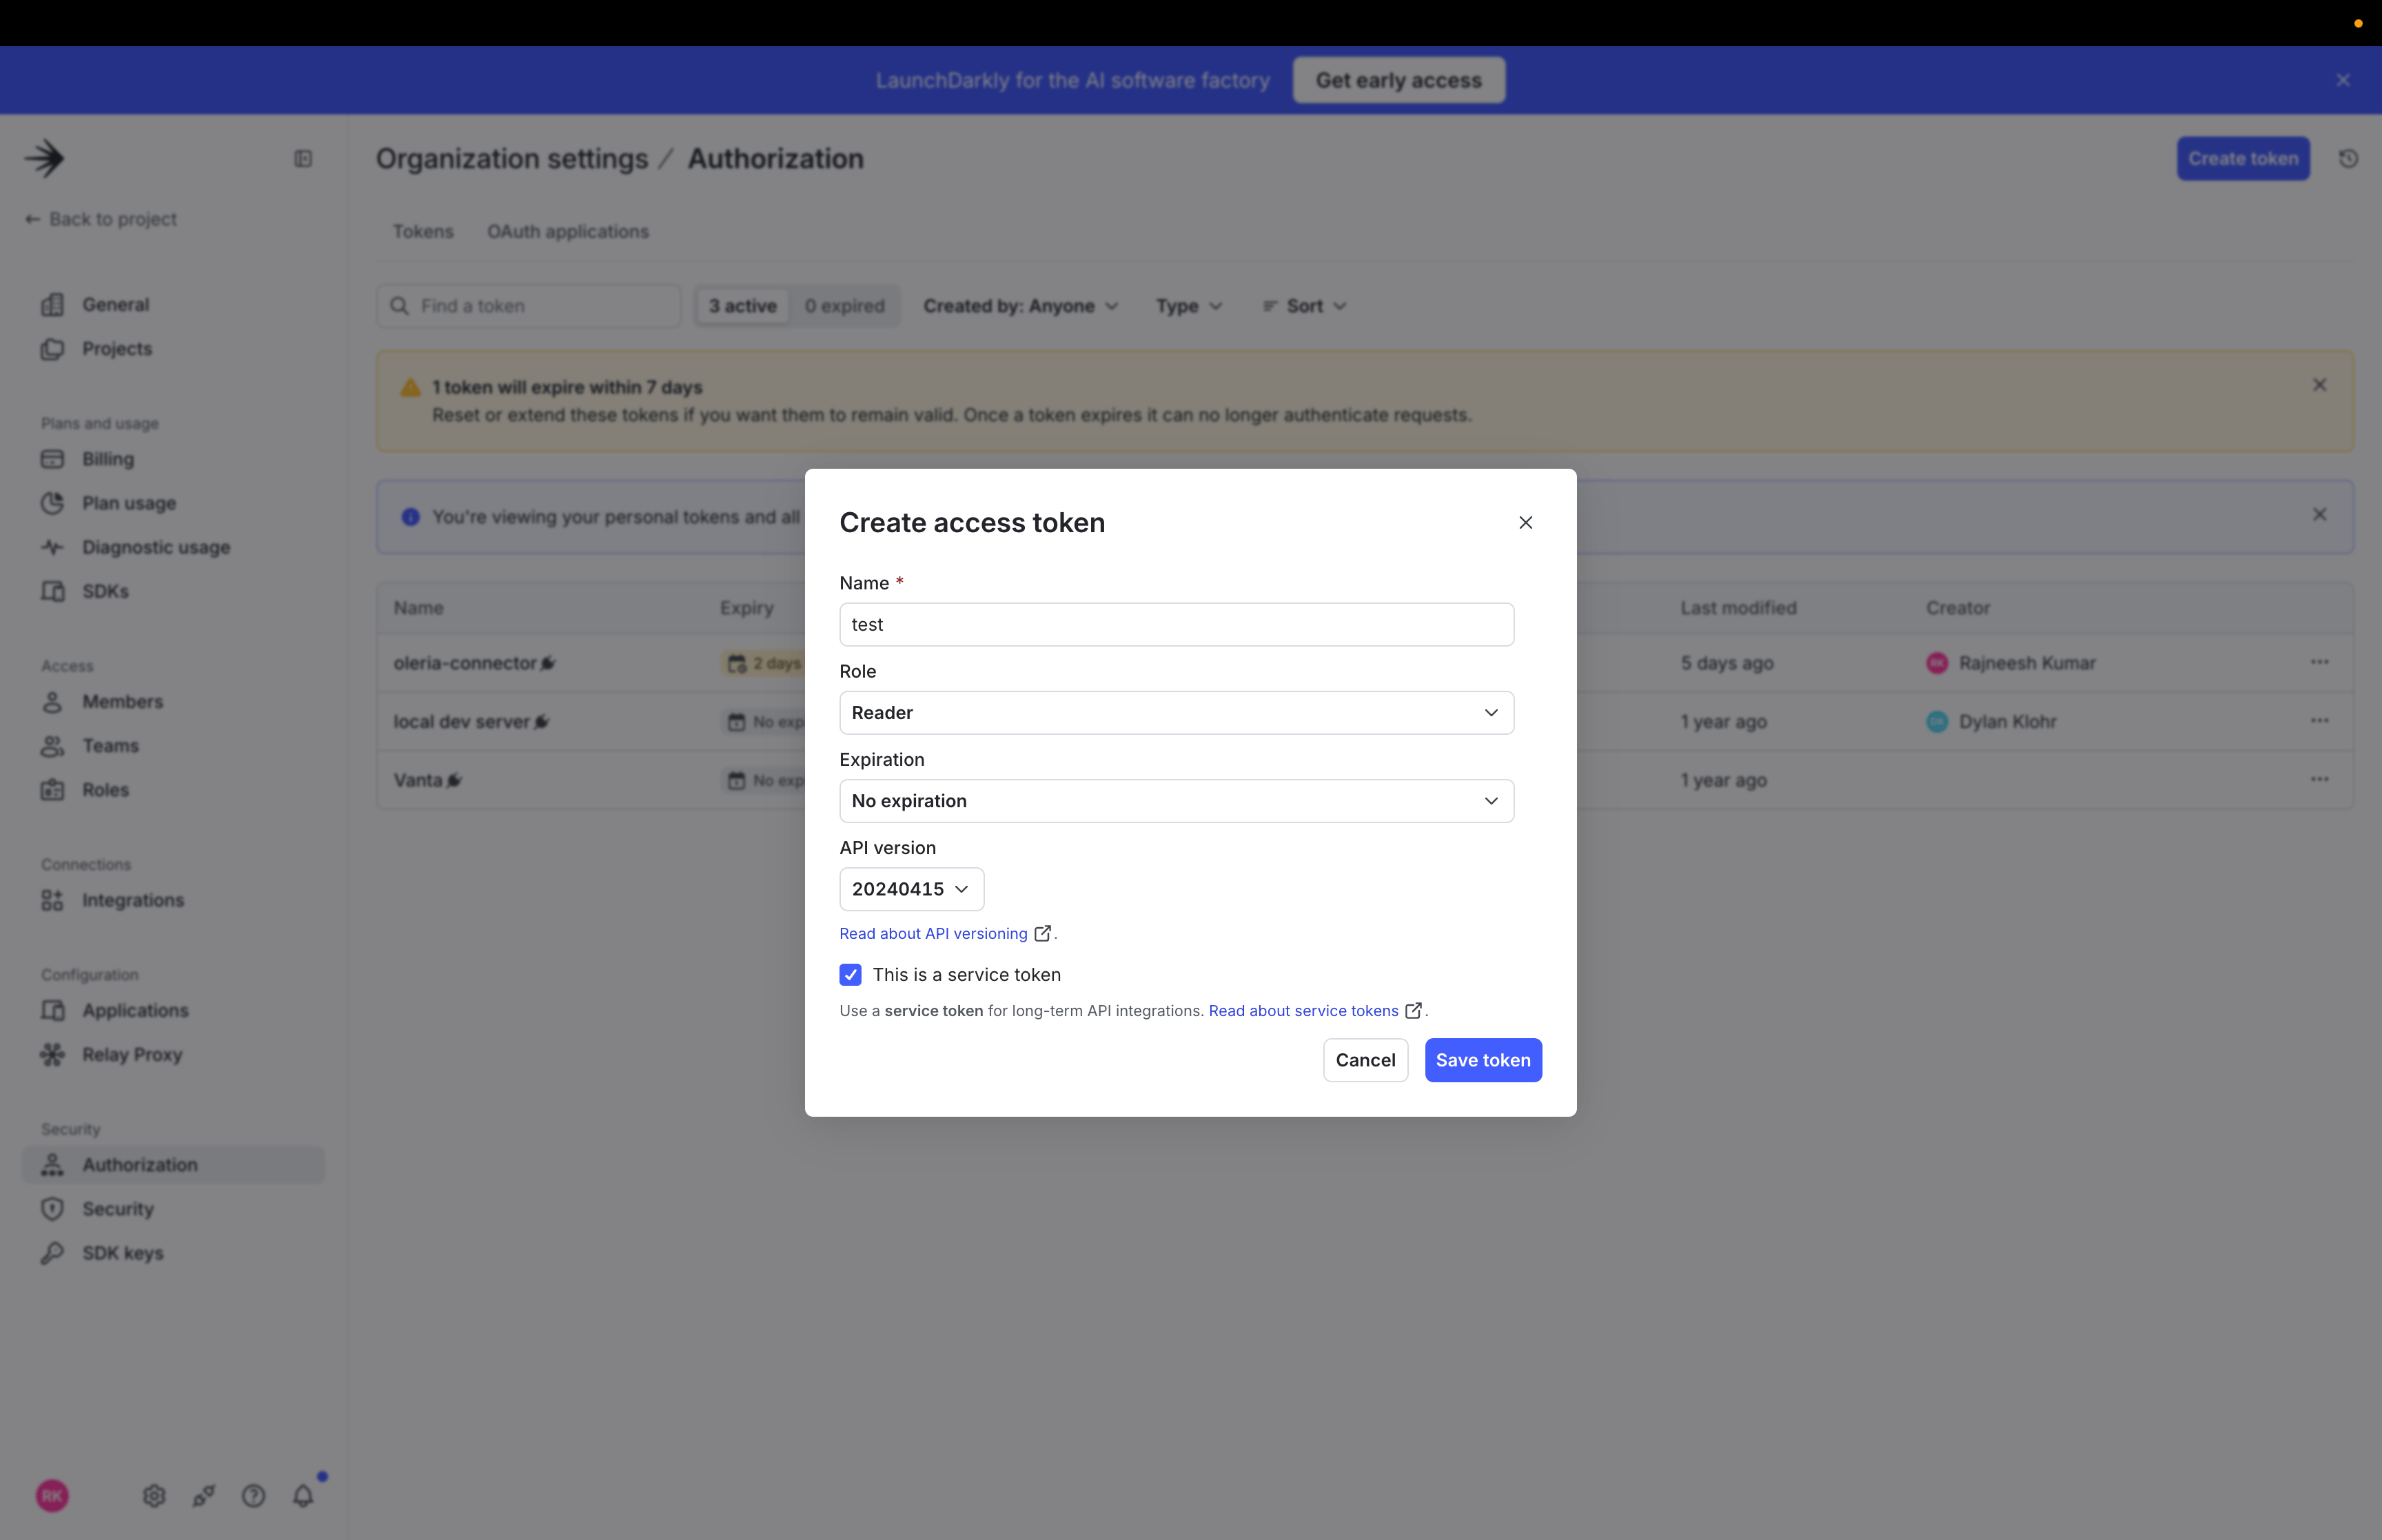Viewport: 2382px width, 1540px height.
Task: Click Get early access button
Action: coord(1398,80)
